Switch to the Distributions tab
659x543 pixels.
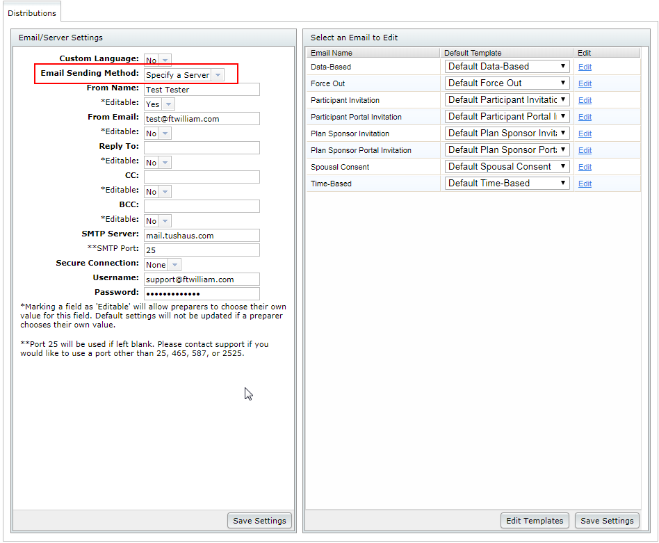[32, 13]
